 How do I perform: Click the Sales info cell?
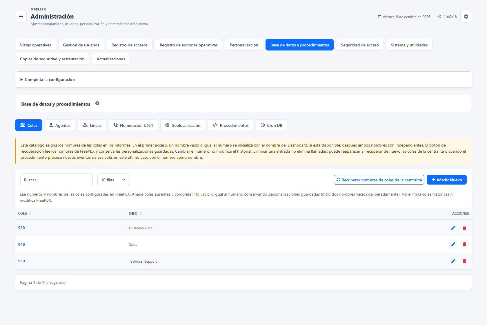pos(133,245)
